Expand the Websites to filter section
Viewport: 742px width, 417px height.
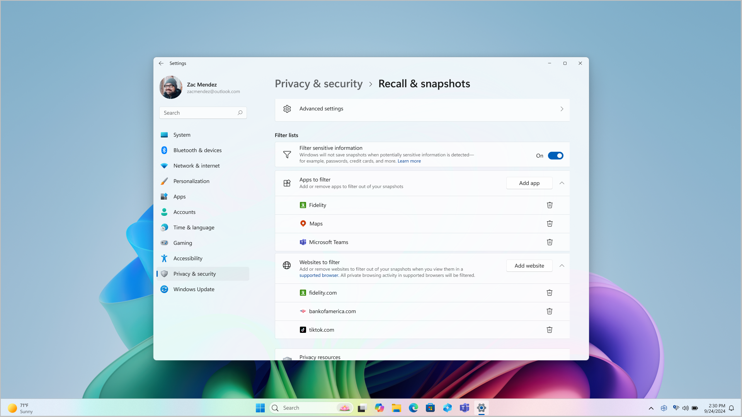(x=562, y=265)
